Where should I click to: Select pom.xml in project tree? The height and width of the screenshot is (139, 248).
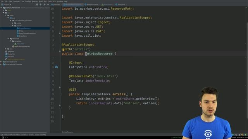10,57
